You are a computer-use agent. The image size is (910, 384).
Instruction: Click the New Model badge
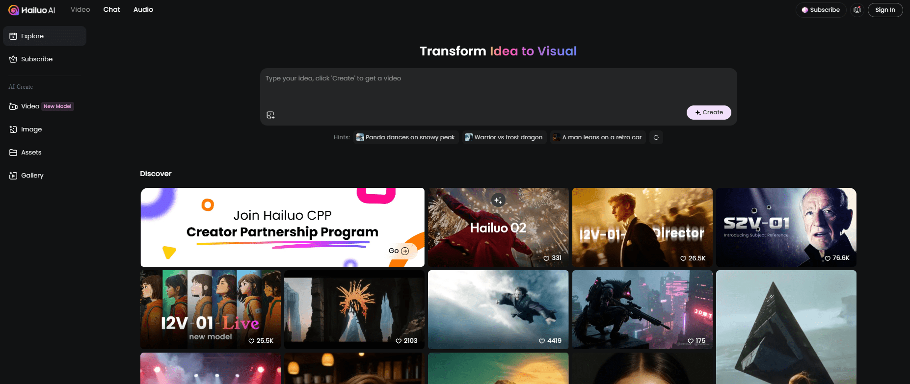pos(57,106)
